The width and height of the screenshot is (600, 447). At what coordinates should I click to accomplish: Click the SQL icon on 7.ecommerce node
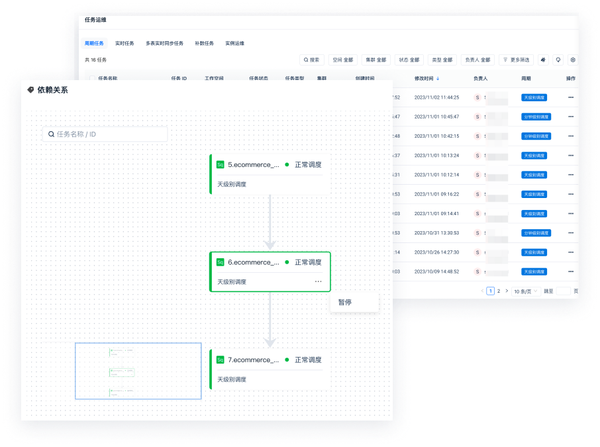(221, 360)
